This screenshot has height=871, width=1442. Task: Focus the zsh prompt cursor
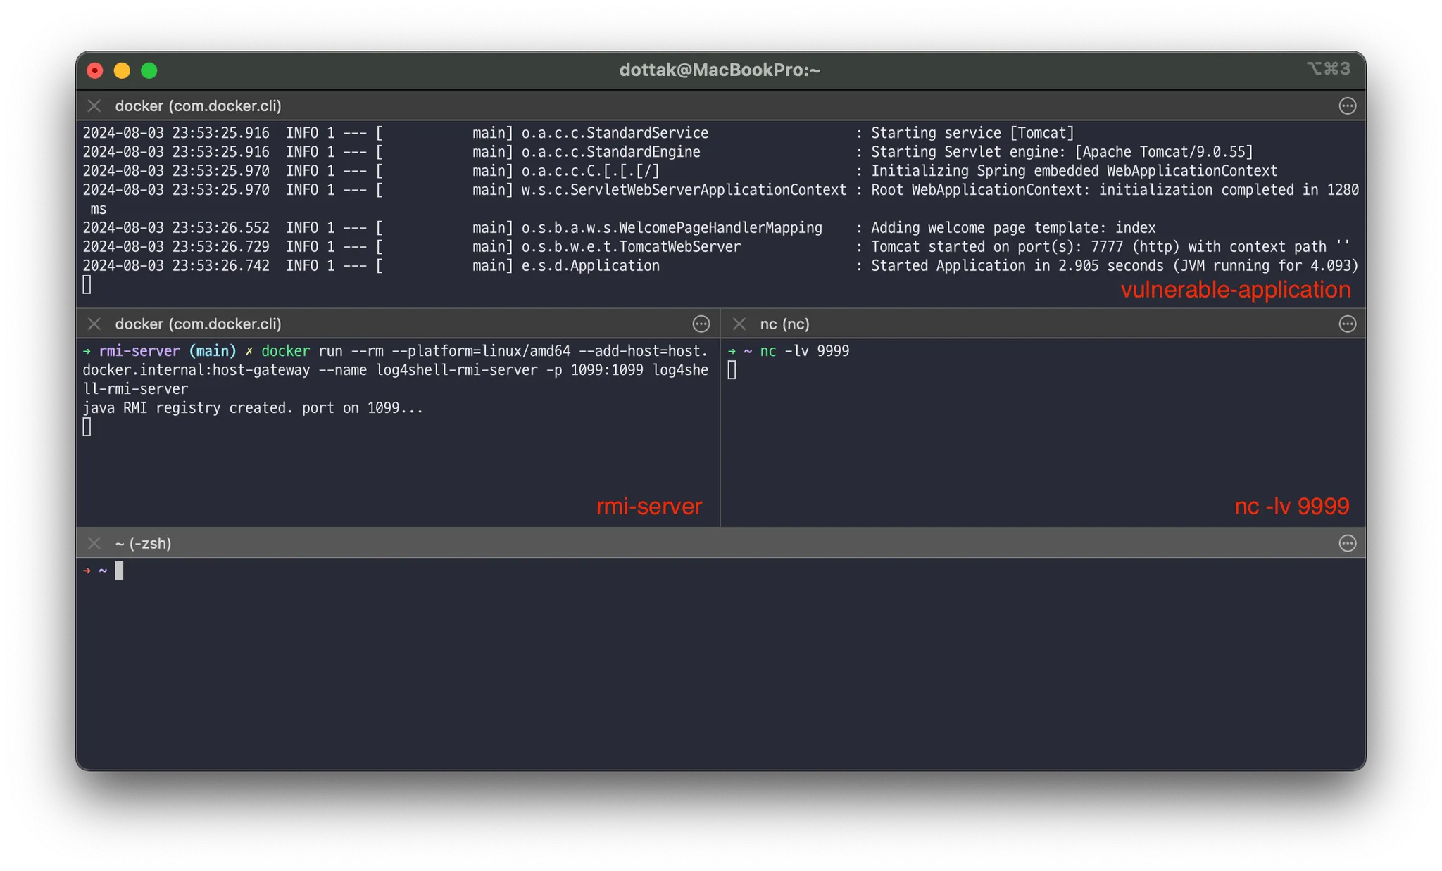point(119,571)
